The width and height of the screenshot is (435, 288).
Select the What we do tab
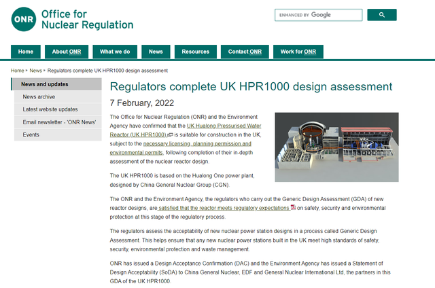pos(115,52)
